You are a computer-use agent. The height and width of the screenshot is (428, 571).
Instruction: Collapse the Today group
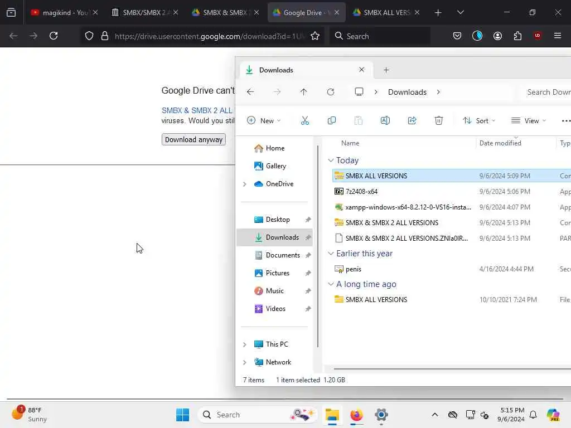(331, 160)
